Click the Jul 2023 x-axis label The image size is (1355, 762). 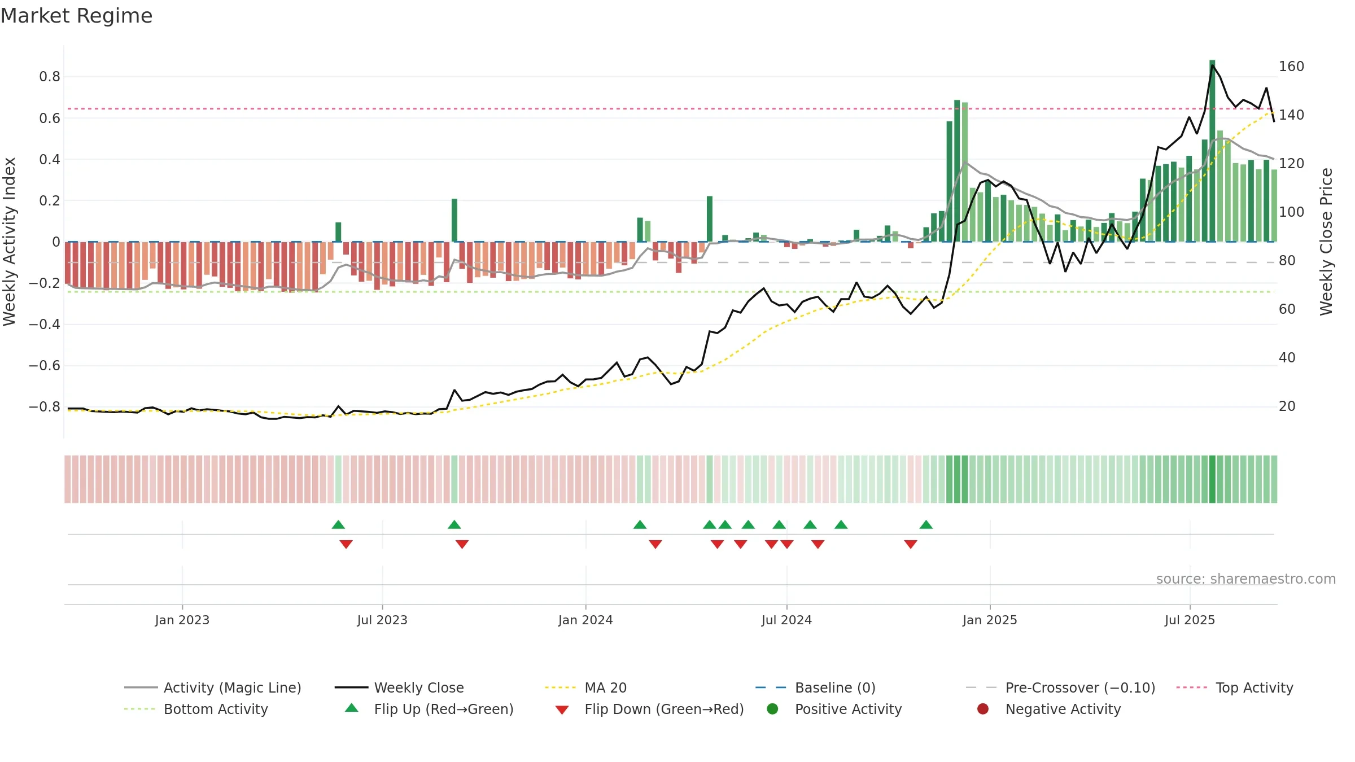point(382,620)
